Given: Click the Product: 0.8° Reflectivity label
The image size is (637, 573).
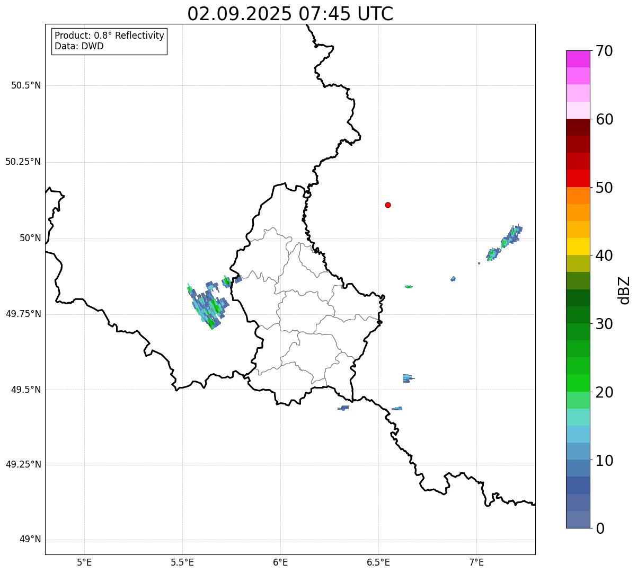Looking at the screenshot, I should coord(110,36).
